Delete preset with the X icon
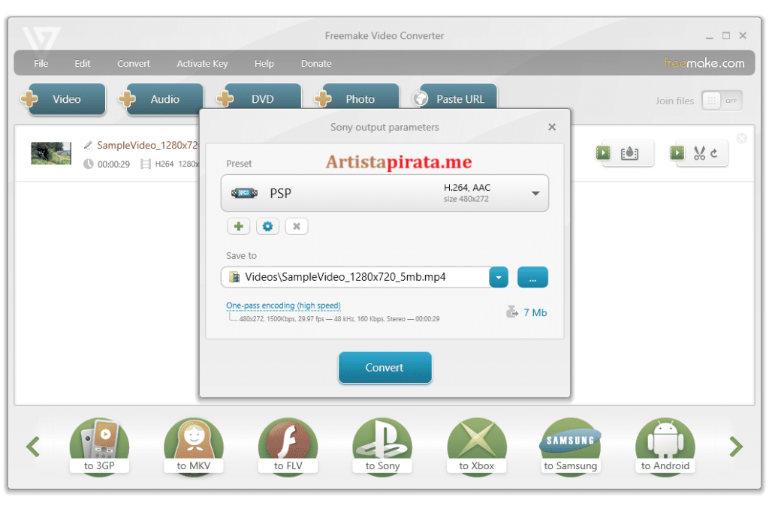Screen dimensions: 769x512 click(x=296, y=226)
